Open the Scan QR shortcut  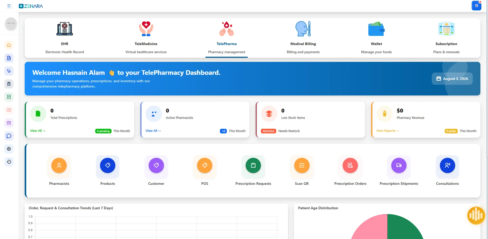tap(302, 166)
